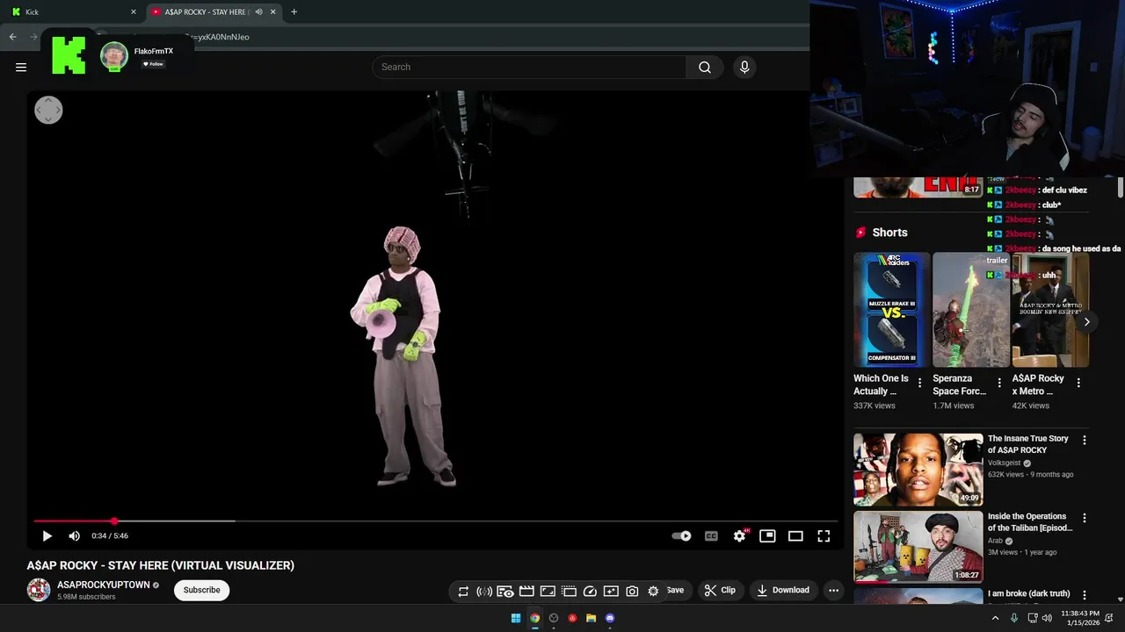Click the video filters sparkle icon
The height and width of the screenshot is (632, 1125).
tap(611, 591)
